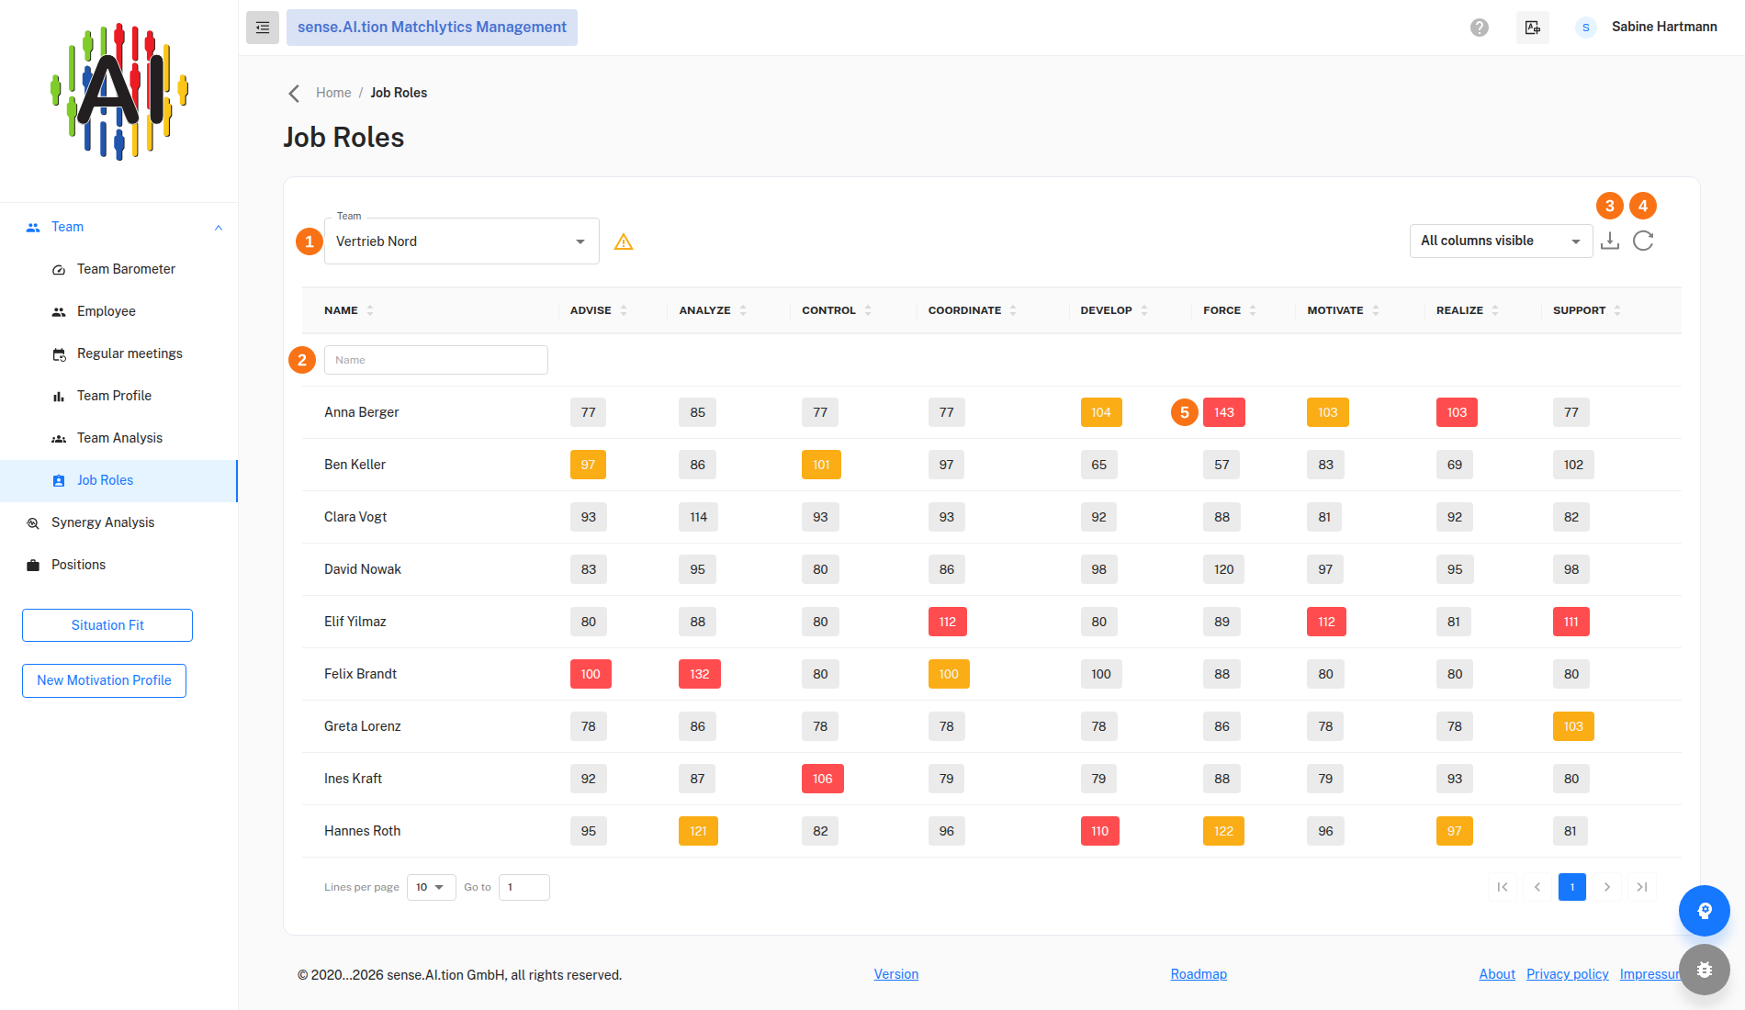Download the table via export icon
Viewport: 1745px width, 1010px height.
tap(1610, 241)
